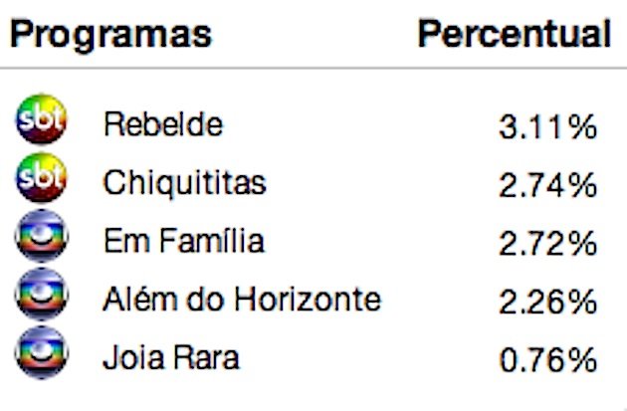Click the SBT logo beside Rebelde

coord(41,119)
